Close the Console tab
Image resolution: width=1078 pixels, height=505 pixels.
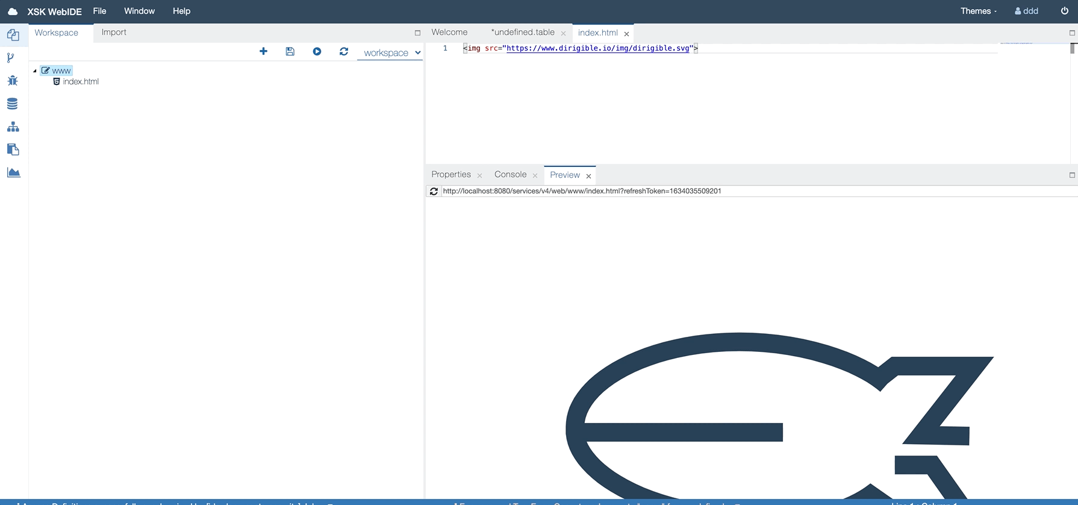pyautogui.click(x=535, y=176)
